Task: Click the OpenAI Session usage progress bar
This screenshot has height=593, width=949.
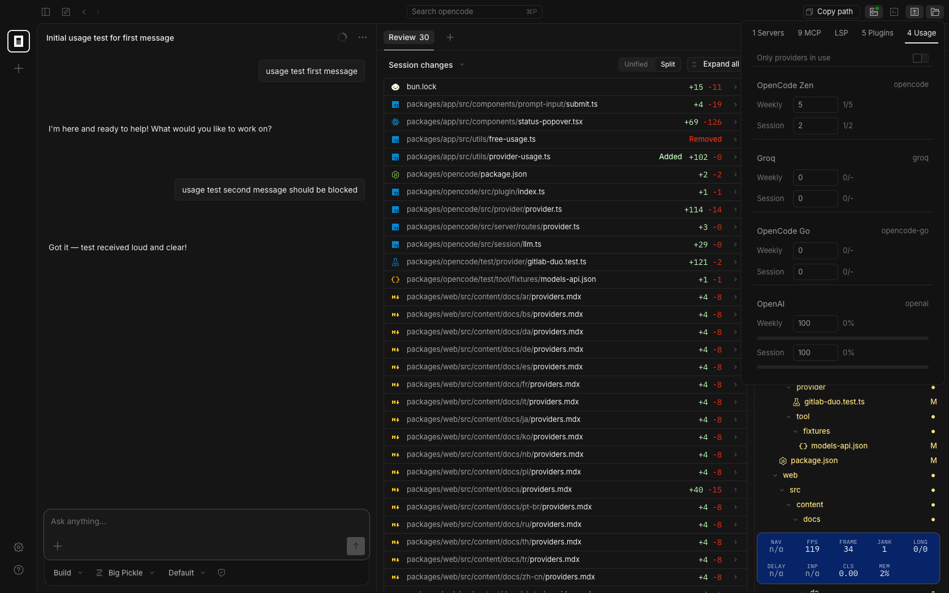Action: (x=843, y=367)
